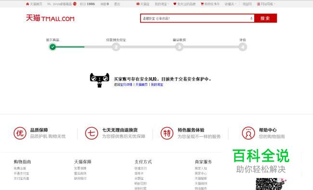This screenshot has height=190, width=313.
Task: Click the 支付方式 footer heading
Action: [x=143, y=162]
